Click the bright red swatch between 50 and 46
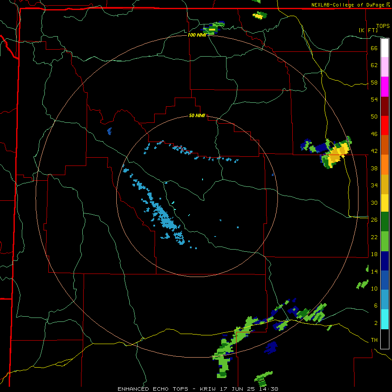This screenshot has height=392, width=392. point(385,125)
